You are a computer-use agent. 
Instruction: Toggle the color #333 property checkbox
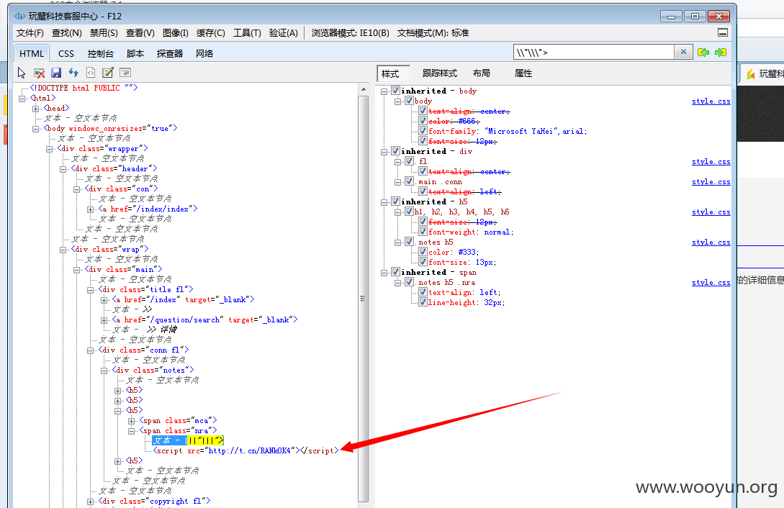[x=423, y=252]
